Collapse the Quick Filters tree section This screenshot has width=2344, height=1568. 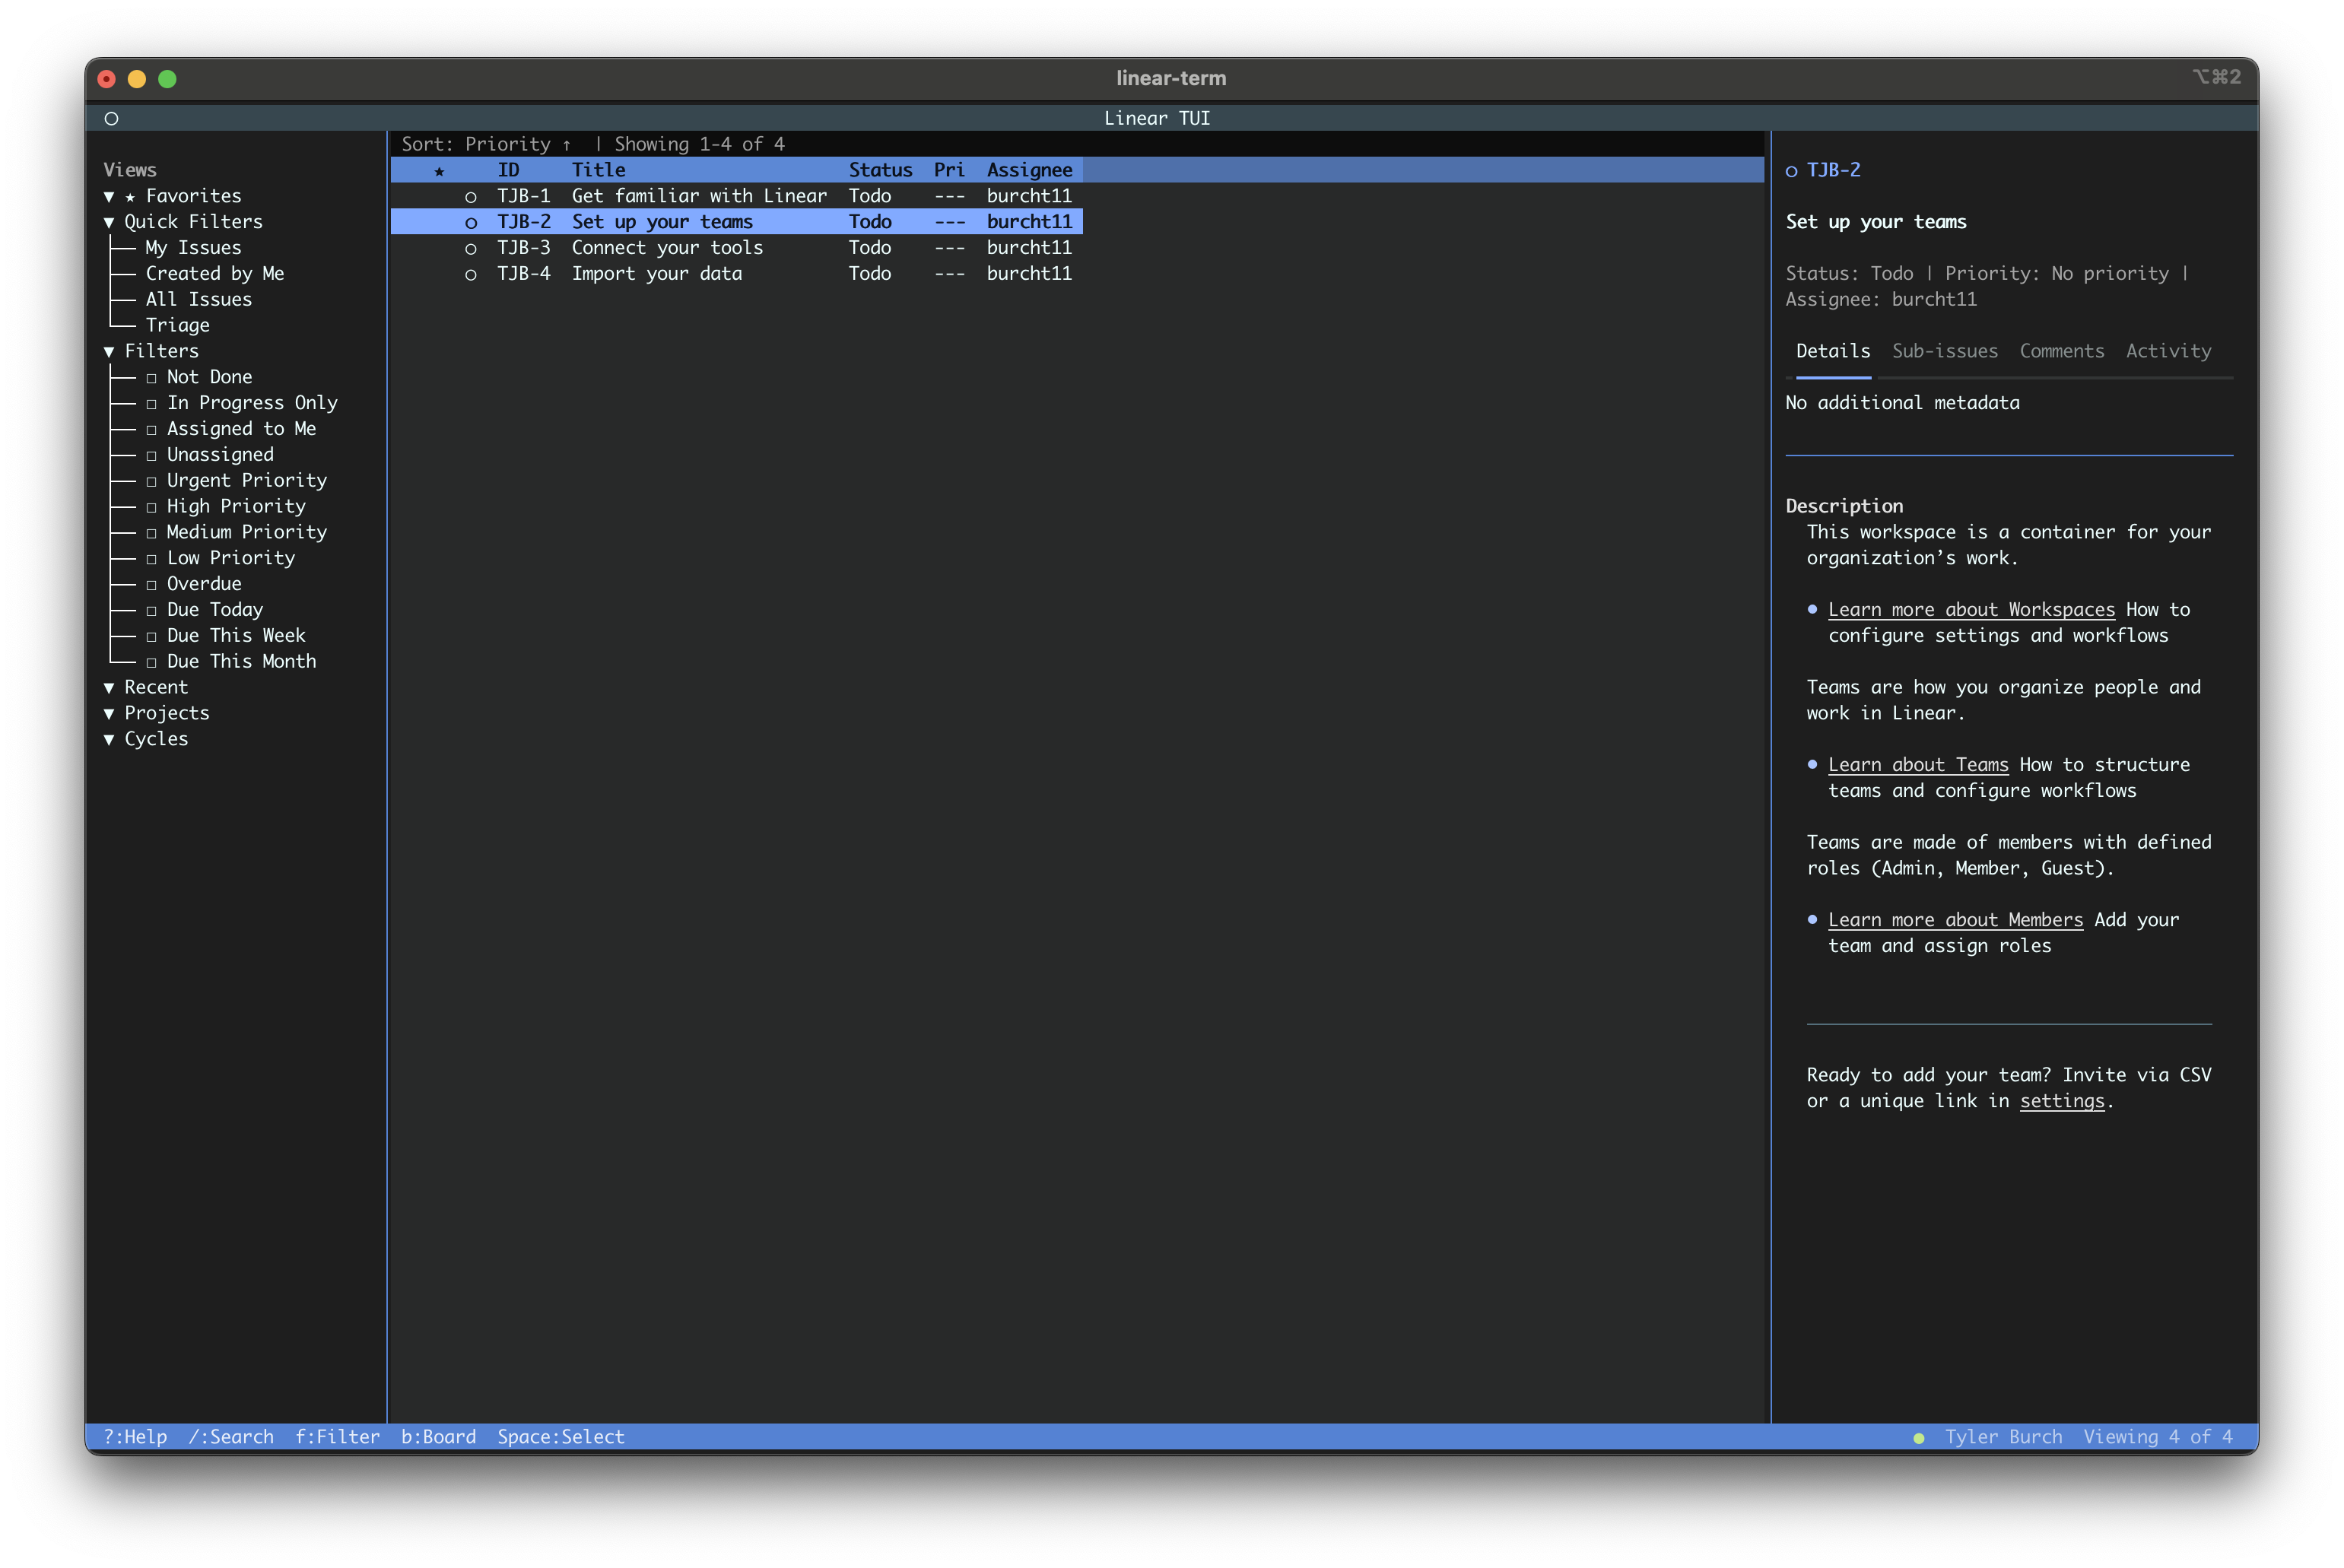click(x=109, y=222)
